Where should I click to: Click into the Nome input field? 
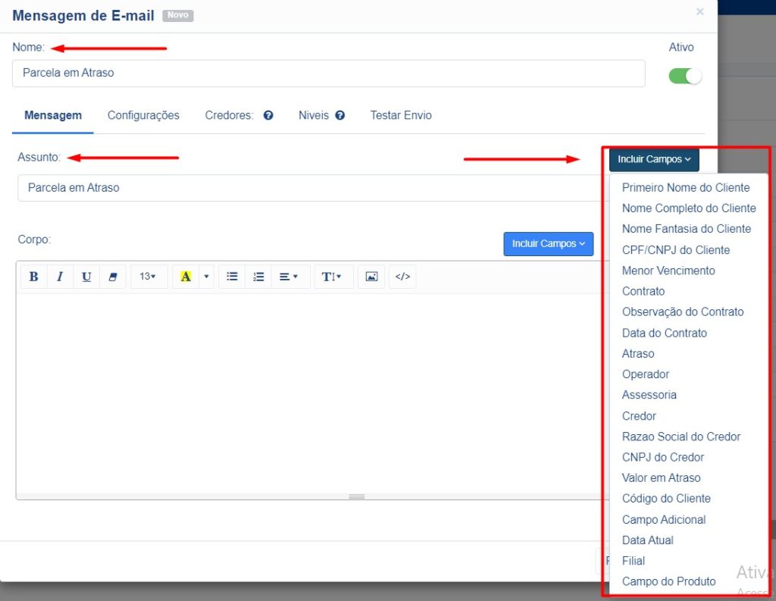(x=328, y=74)
